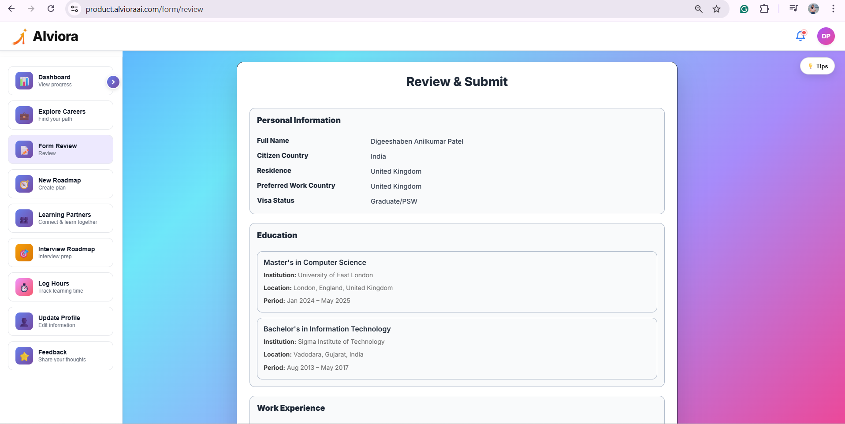Viewport: 845px width, 424px height.
Task: Open browser zoom magnifier icon
Action: [699, 9]
